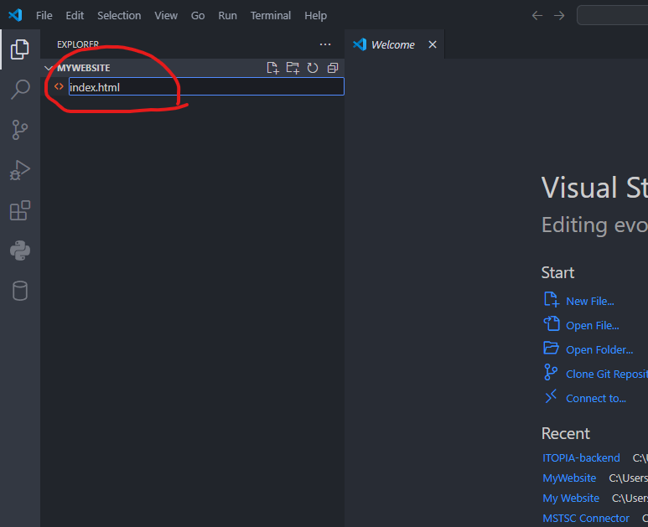
Task: Open the File menu
Action: click(x=44, y=16)
